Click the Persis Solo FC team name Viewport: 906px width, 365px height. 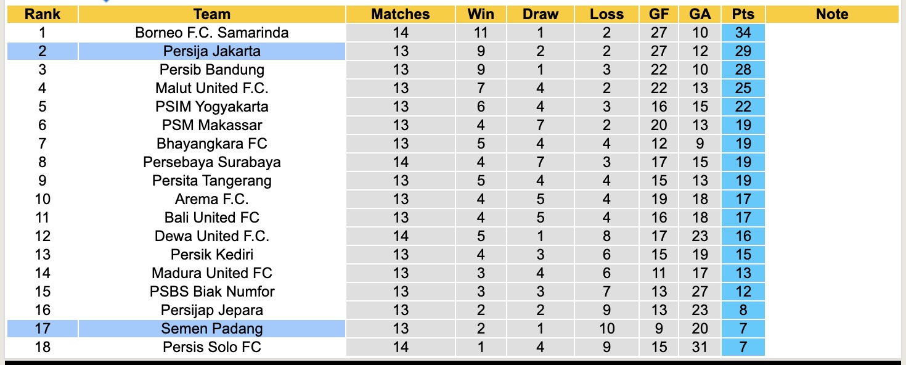(x=211, y=347)
